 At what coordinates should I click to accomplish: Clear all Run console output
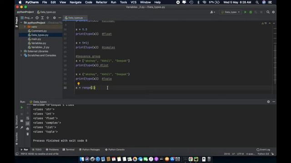pyautogui.click(x=28, y=134)
